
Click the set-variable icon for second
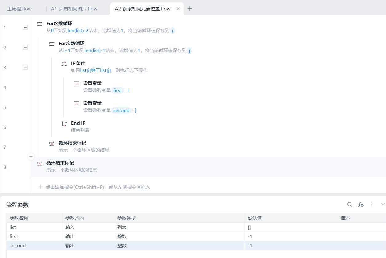[x=76, y=104]
